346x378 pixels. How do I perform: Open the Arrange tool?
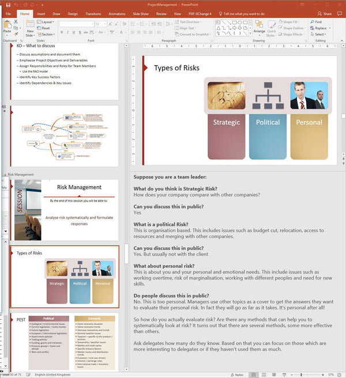point(259,27)
